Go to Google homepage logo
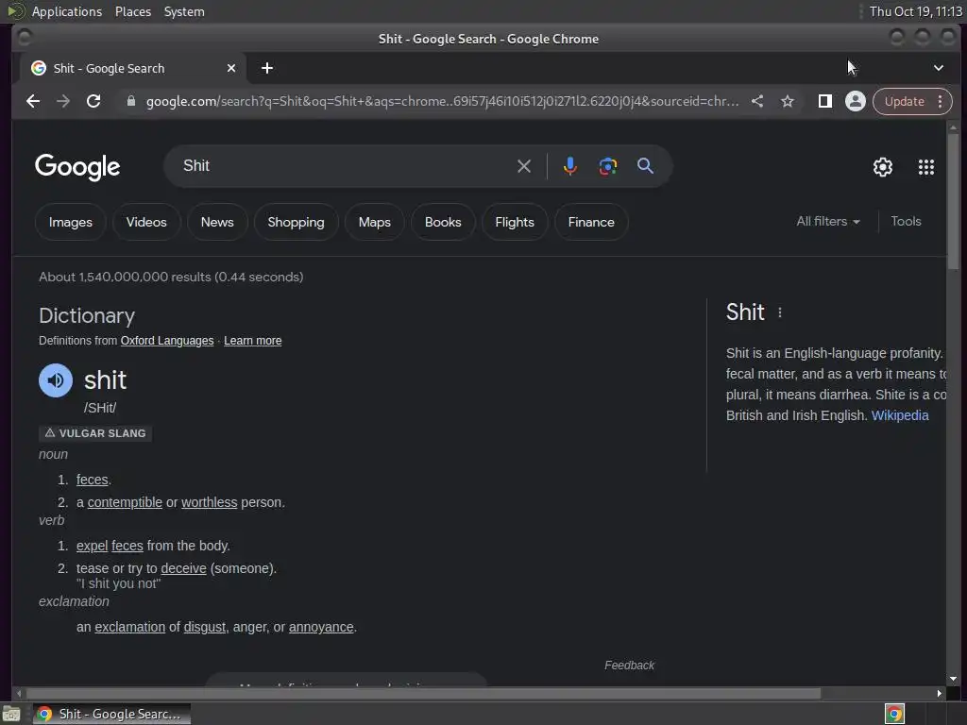The image size is (967, 725). tap(77, 167)
